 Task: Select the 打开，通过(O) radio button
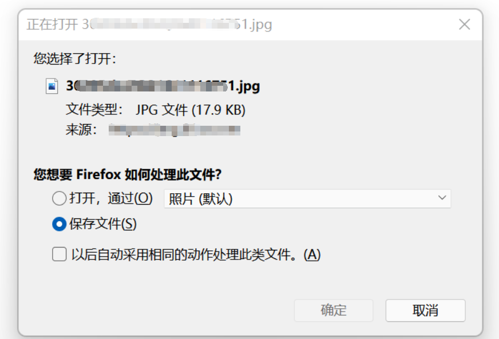(59, 198)
